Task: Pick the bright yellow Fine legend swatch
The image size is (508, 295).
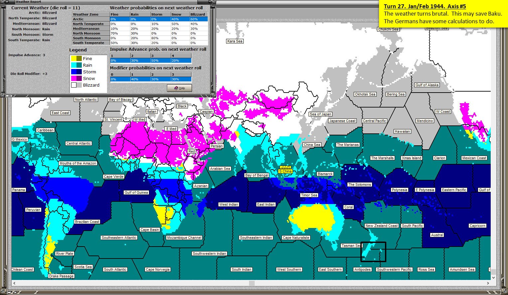Action: [x=74, y=58]
